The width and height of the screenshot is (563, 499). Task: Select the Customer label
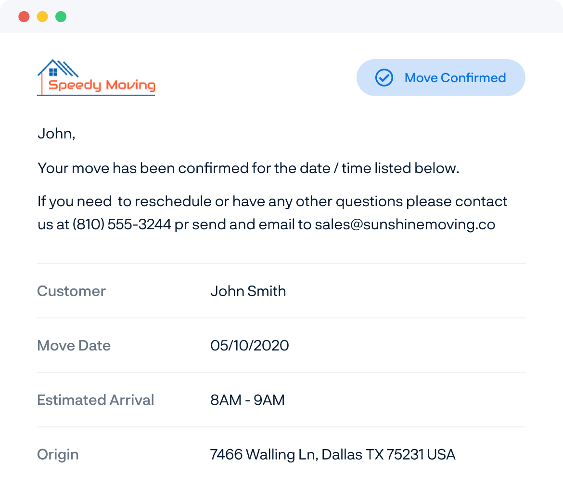pyautogui.click(x=71, y=291)
